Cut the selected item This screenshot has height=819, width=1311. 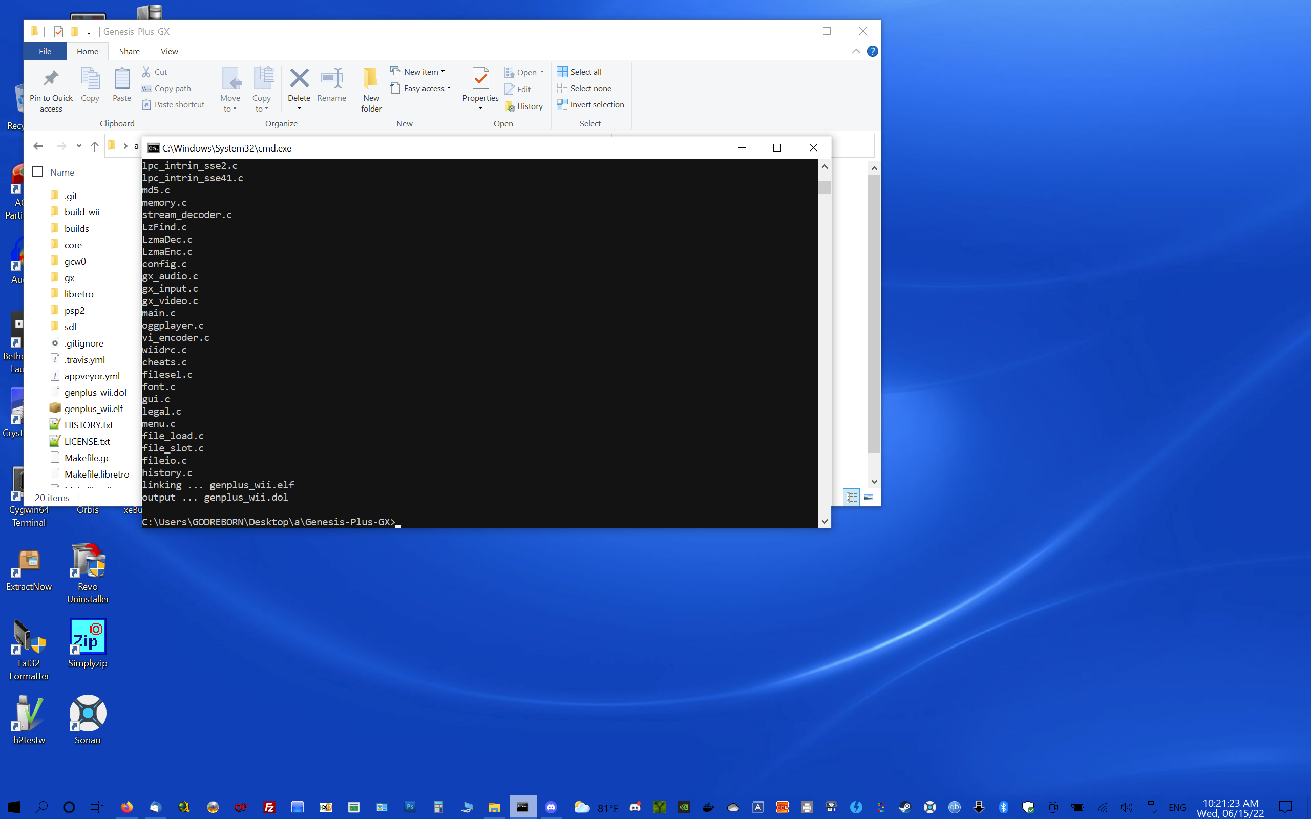coord(155,72)
